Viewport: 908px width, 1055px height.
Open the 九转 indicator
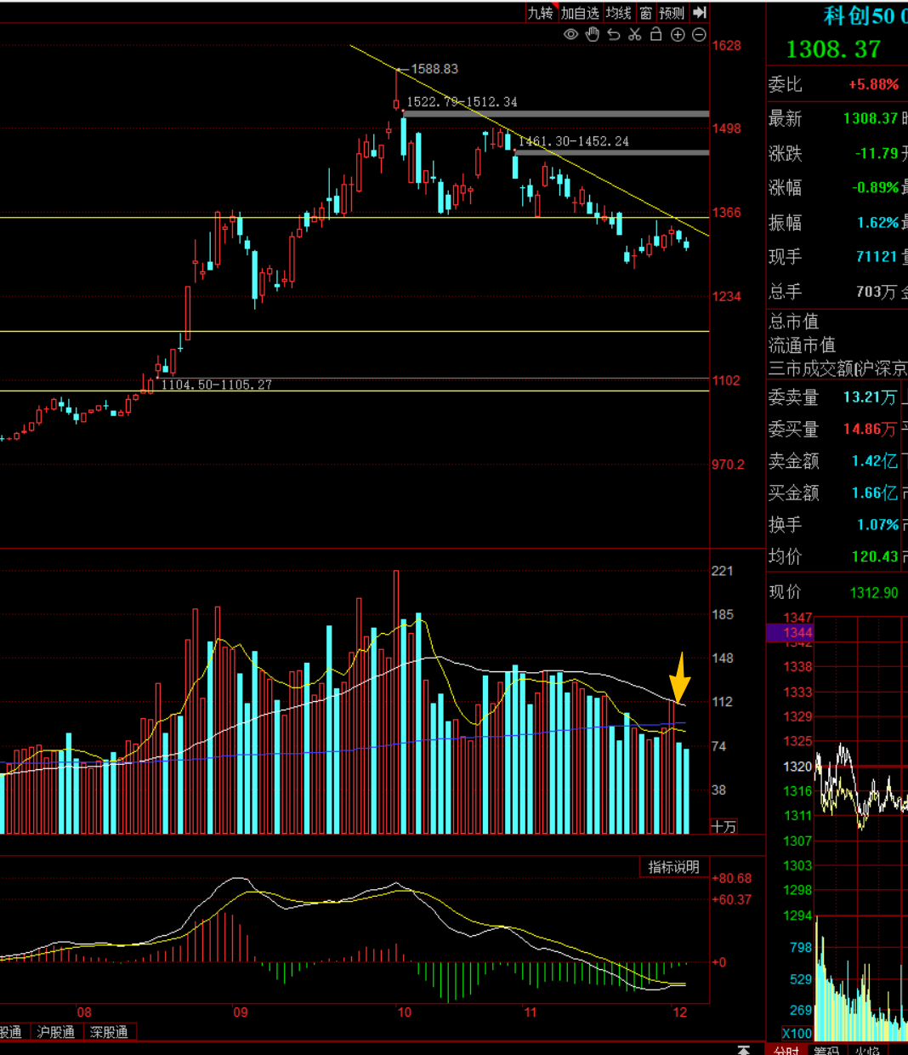coord(540,13)
